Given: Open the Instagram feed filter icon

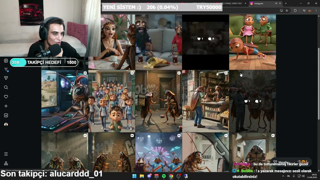Looking at the screenshot, I should pyautogui.click(x=6, y=70).
